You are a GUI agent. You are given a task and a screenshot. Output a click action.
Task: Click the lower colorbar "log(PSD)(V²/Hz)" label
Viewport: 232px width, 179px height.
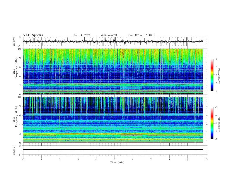point(219,125)
